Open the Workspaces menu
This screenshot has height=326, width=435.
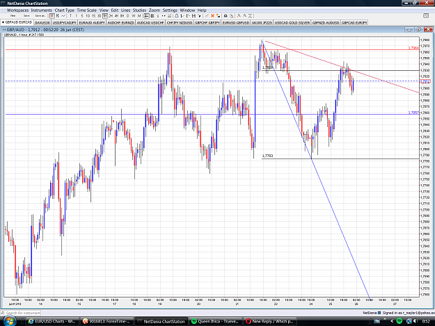(x=18, y=10)
